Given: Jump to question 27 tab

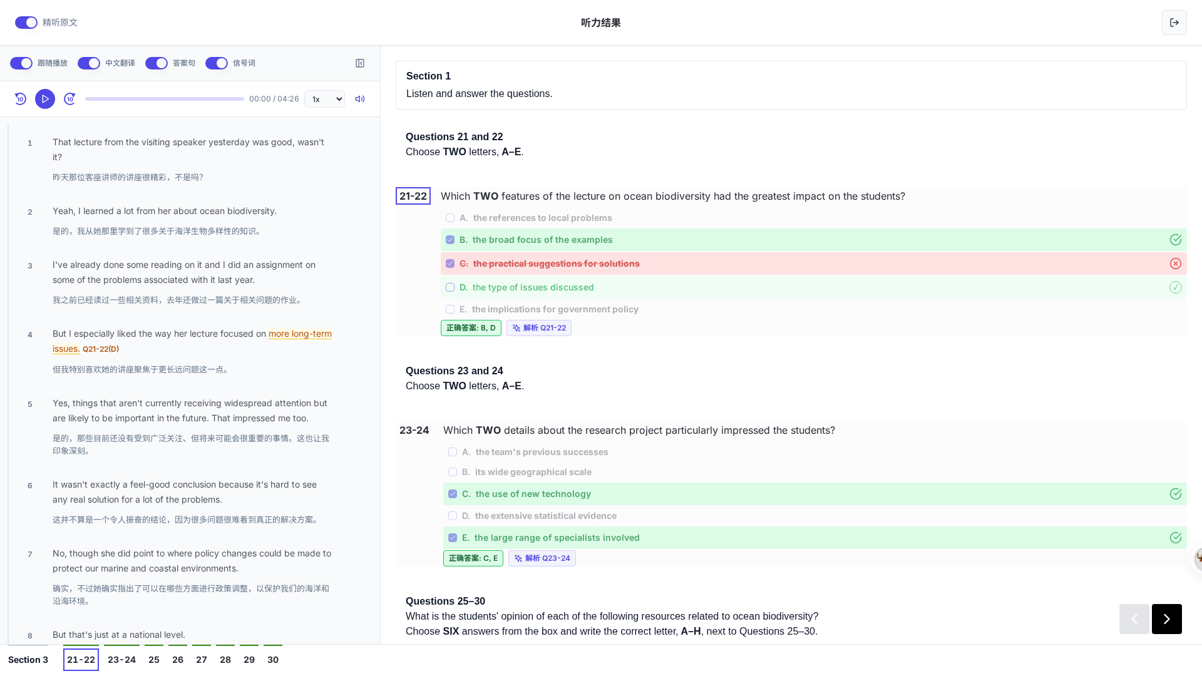Looking at the screenshot, I should (202, 660).
